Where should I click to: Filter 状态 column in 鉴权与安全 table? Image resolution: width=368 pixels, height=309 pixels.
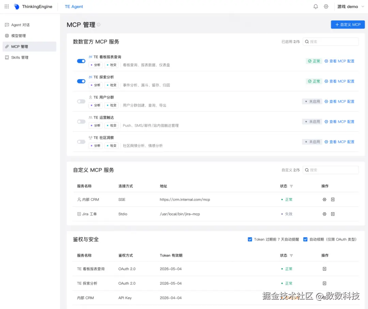point(291,255)
